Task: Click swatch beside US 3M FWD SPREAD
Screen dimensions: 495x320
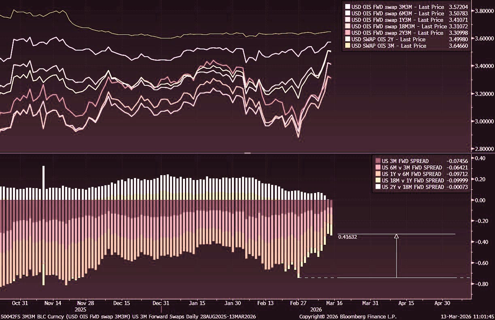Action: click(378, 161)
